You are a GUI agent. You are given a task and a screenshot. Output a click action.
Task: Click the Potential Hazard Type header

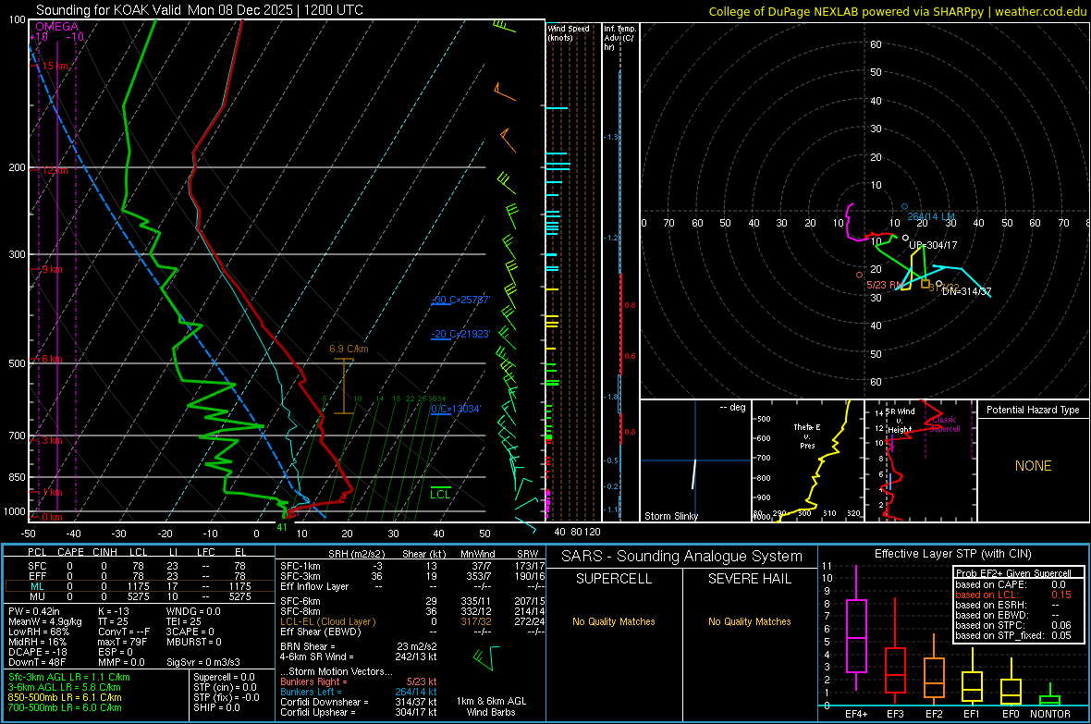pyautogui.click(x=1033, y=410)
